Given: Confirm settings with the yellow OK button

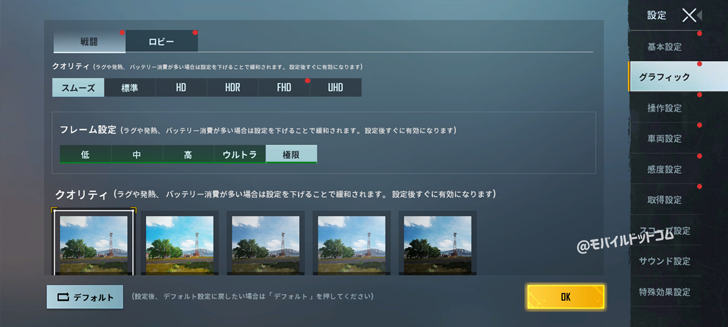Looking at the screenshot, I should pyautogui.click(x=566, y=297).
